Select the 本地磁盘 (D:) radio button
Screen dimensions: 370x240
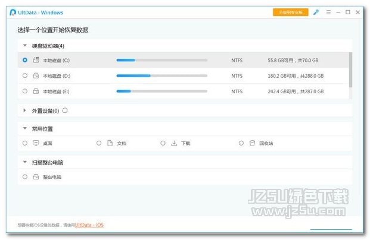[25, 75]
